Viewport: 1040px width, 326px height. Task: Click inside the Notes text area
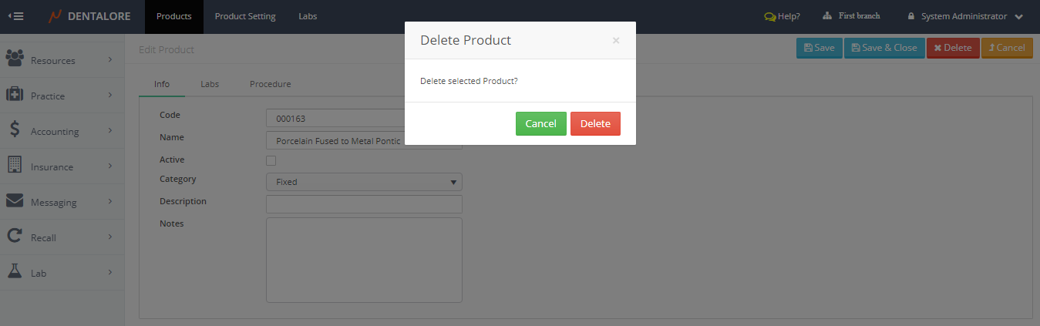(x=364, y=260)
